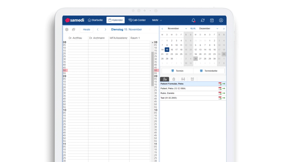Switch to the clipboard tab icon
Viewport: 289px width, 162px height.
coord(174,79)
